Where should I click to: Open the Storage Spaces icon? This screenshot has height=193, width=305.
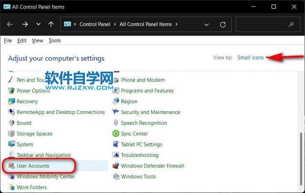coord(12,134)
